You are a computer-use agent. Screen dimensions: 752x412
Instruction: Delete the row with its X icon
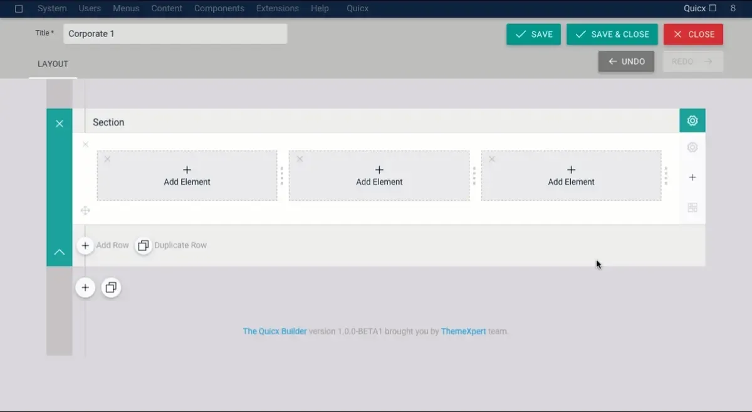[85, 144]
